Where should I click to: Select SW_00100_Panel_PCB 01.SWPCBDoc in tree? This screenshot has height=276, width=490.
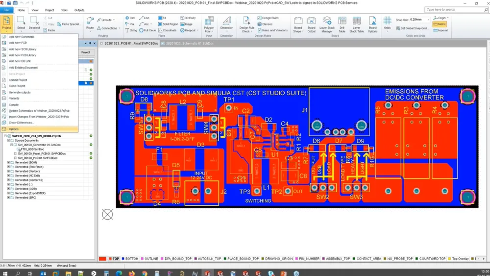(42, 153)
